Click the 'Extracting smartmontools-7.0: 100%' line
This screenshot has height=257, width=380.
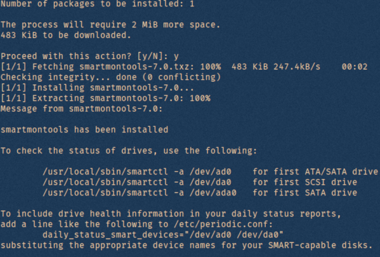pyautogui.click(x=105, y=98)
